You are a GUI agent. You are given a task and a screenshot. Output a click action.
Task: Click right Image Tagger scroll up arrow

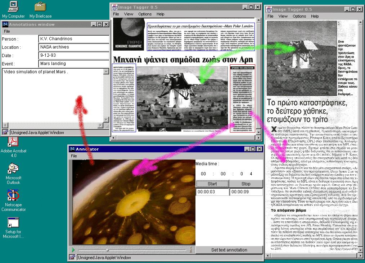(360, 23)
